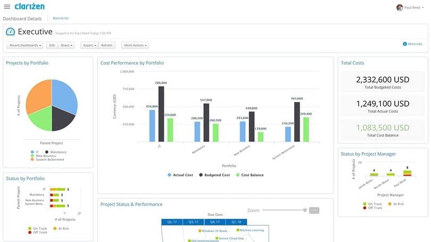431x242 pixels.
Task: Click Paul Reed's avatar picture
Action: tap(400, 7)
